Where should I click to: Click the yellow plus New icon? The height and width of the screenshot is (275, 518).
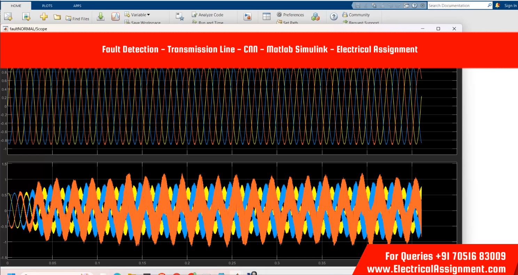(44, 17)
